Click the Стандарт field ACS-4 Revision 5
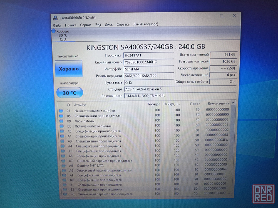The height and width of the screenshot is (208, 278). pos(180,89)
